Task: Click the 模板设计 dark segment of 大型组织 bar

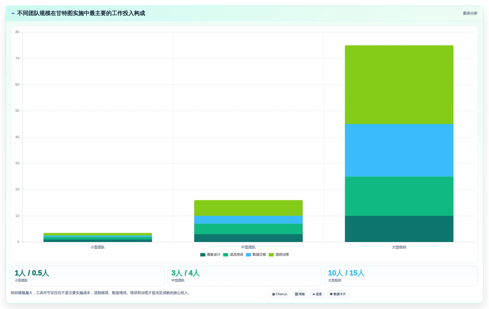Action: pos(399,229)
